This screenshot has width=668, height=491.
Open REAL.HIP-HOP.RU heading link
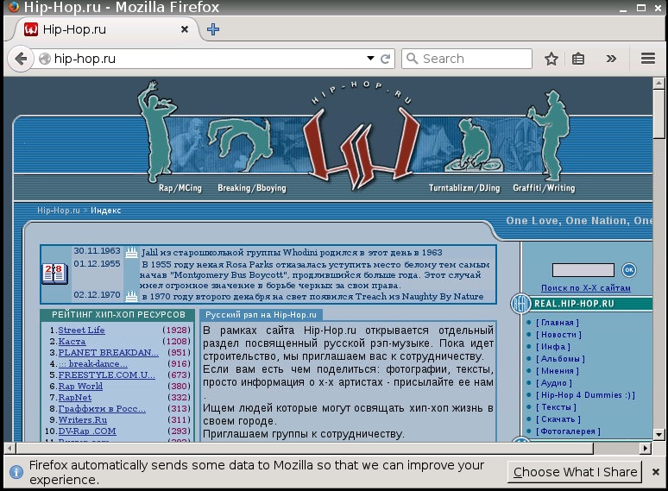point(574,304)
